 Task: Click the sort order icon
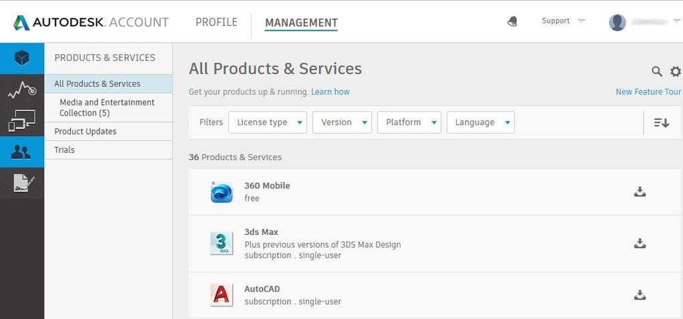point(661,123)
